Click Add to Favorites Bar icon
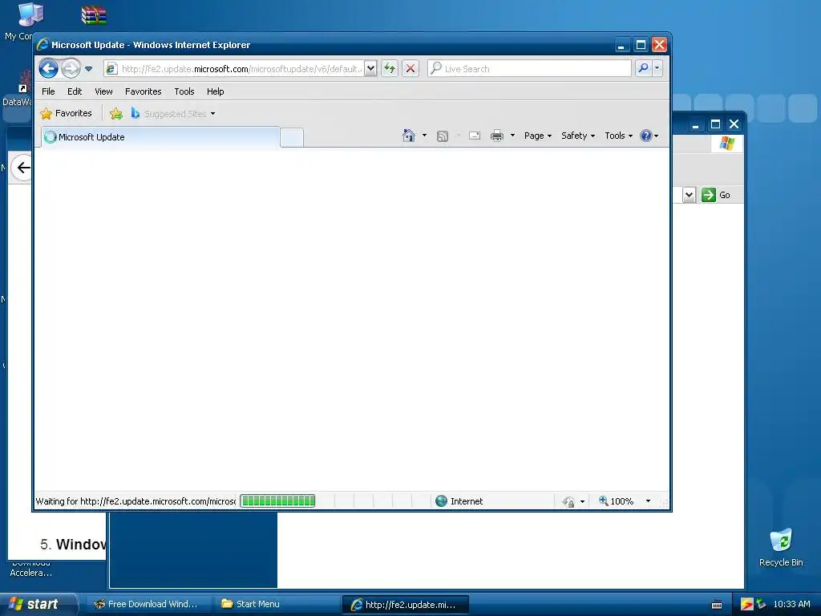Viewport: 821px width, 616px height. click(x=116, y=113)
